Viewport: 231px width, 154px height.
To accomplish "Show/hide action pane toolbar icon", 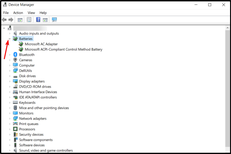I will (x=45, y=20).
